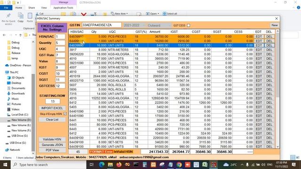Click the Clear List button
The image size is (301, 169).
52,120
